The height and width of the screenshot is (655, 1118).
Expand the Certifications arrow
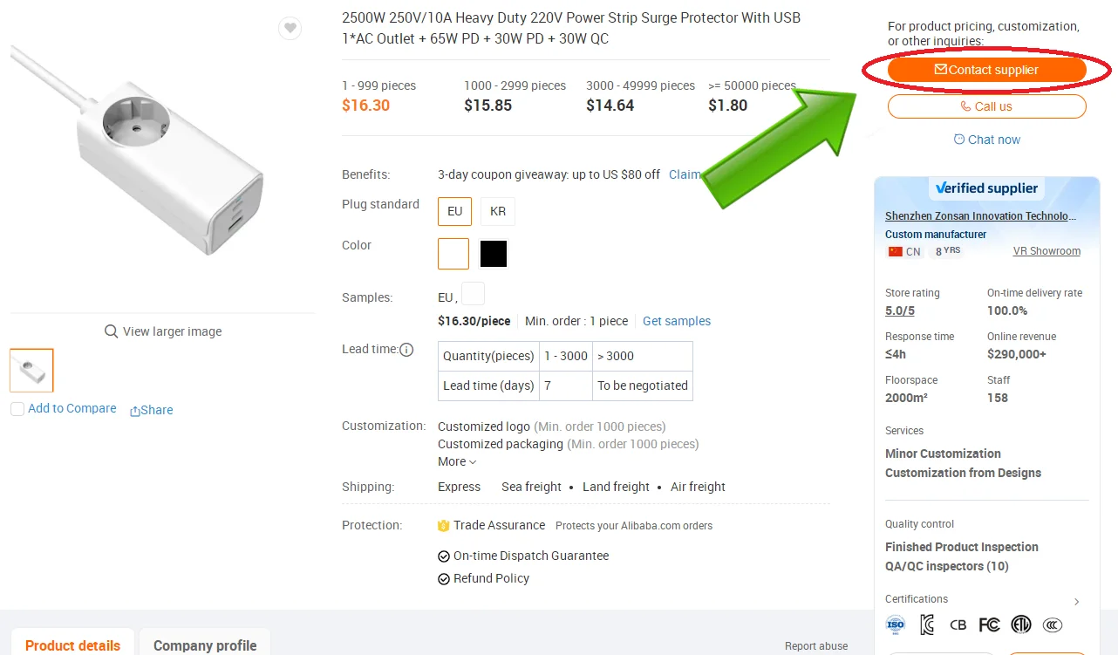pos(1077,602)
